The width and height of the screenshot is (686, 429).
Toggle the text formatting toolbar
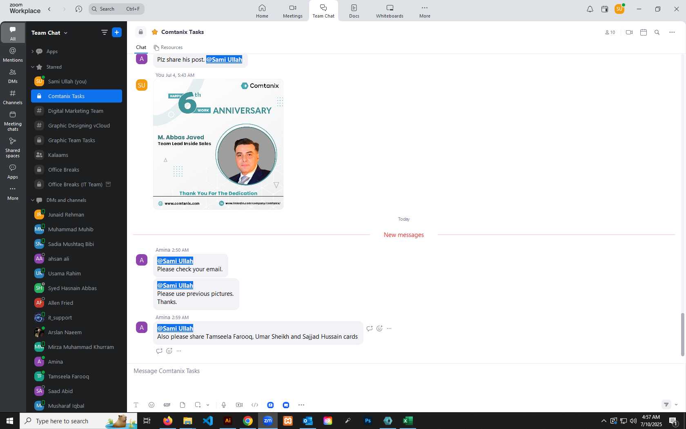click(136, 405)
